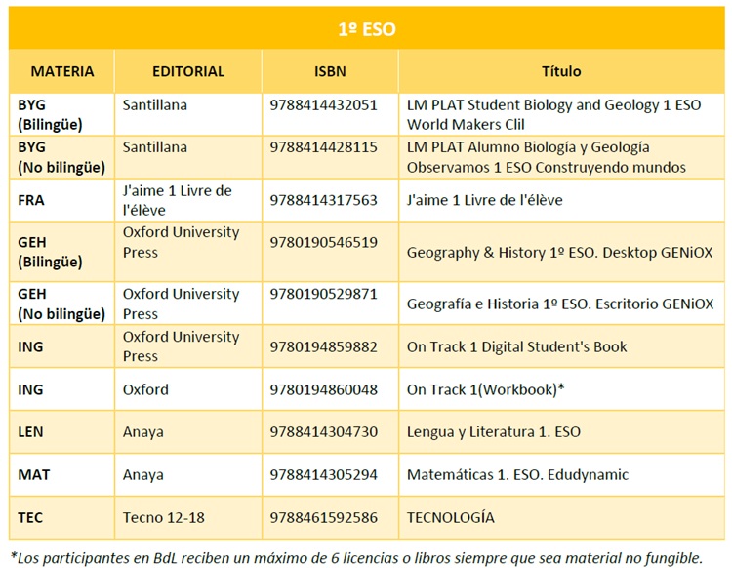Click Lengua y Literatura 1. ESO title
The image size is (732, 568).
click(x=494, y=432)
